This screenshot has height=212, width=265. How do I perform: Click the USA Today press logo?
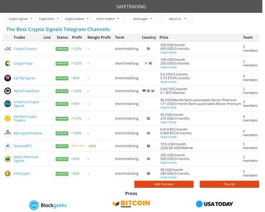[214, 204]
